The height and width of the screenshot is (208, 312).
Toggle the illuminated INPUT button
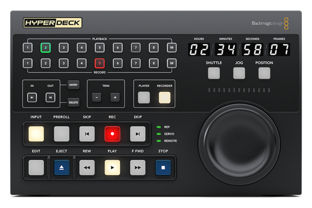point(36,134)
